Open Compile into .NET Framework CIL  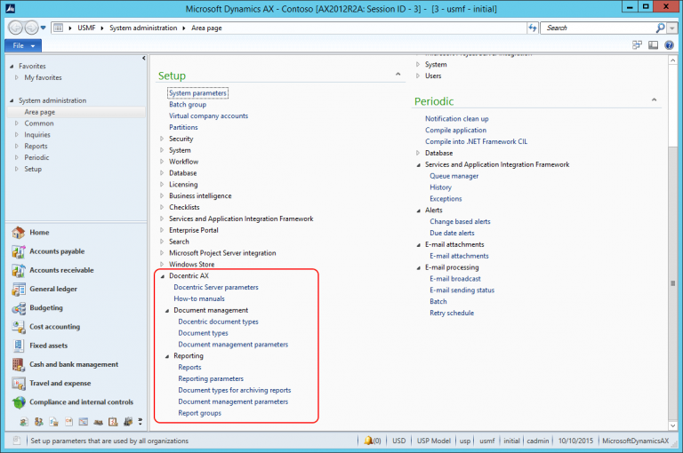(x=476, y=141)
